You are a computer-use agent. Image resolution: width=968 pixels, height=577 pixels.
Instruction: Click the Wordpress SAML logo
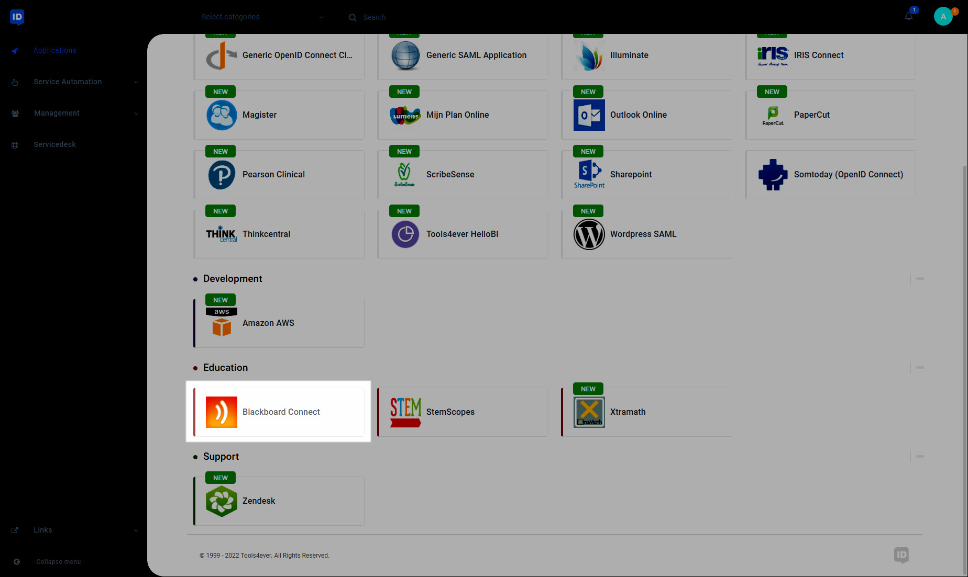tap(589, 234)
